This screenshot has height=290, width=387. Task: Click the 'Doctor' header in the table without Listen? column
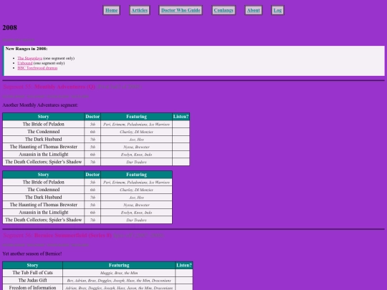pos(92,175)
